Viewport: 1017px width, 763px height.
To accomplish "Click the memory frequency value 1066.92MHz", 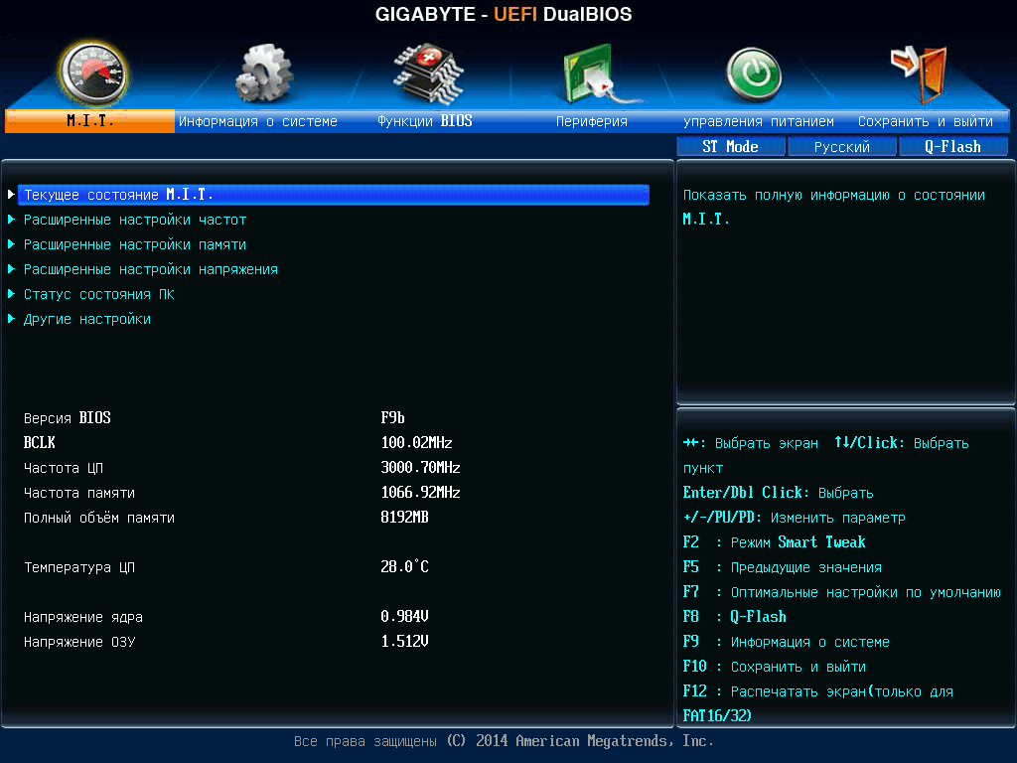I will [x=420, y=493].
